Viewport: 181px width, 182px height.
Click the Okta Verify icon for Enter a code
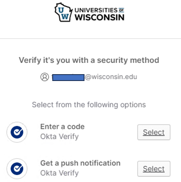[x=17, y=132]
